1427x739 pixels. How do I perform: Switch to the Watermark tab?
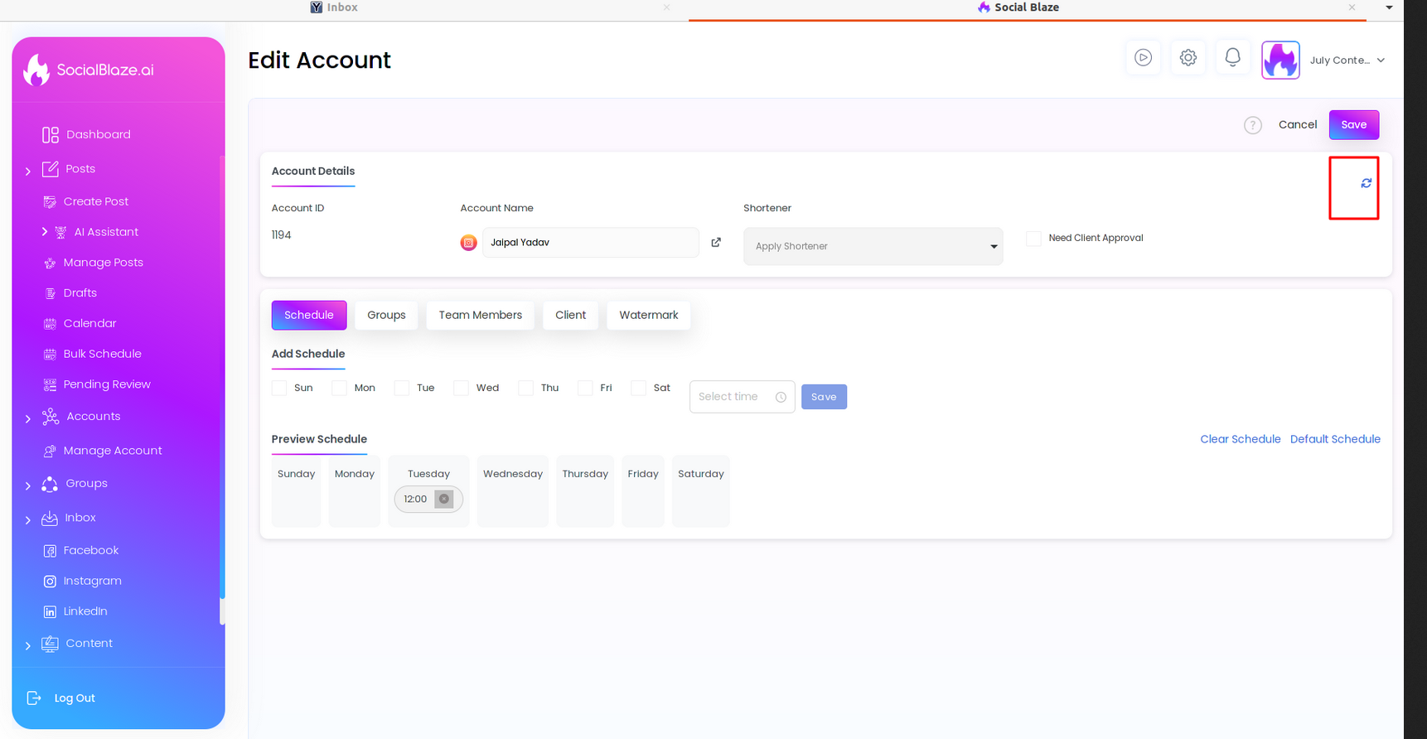[649, 315]
